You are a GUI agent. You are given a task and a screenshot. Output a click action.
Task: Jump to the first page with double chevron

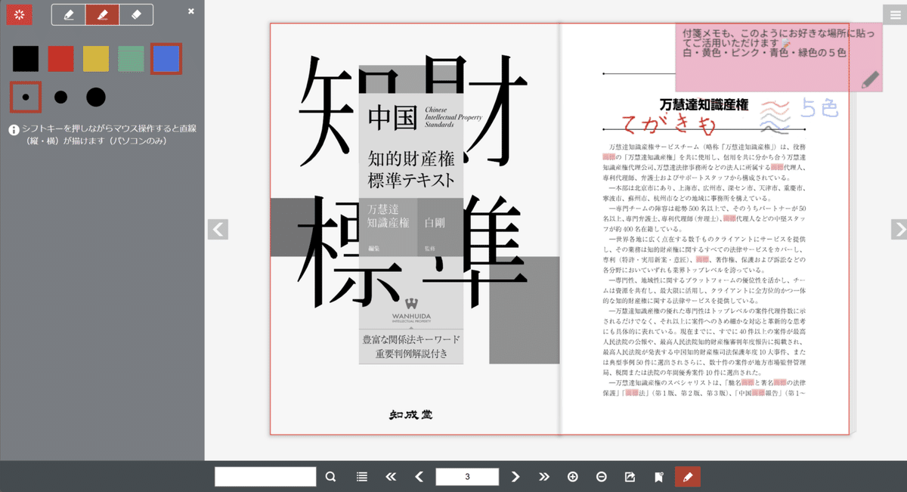(391, 476)
